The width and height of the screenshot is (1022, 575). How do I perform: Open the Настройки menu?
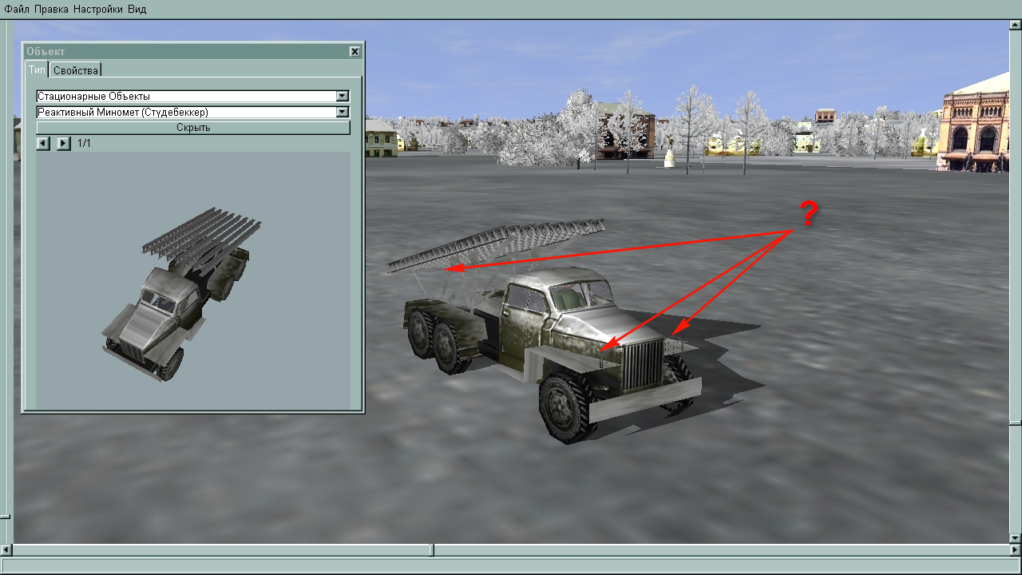(98, 9)
